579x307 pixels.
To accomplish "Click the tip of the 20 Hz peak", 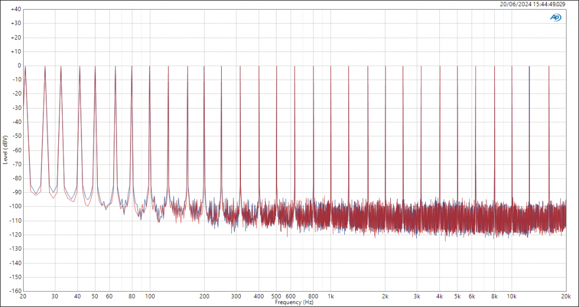I will (x=24, y=66).
